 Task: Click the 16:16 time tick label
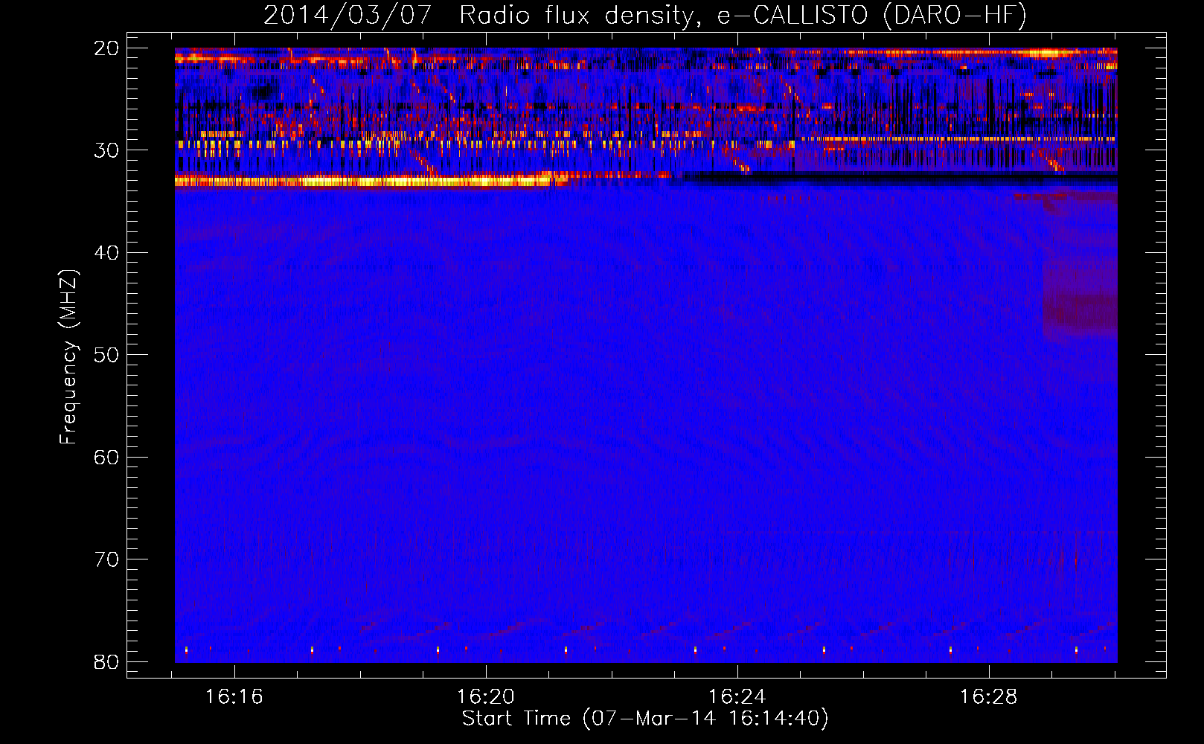pos(234,697)
